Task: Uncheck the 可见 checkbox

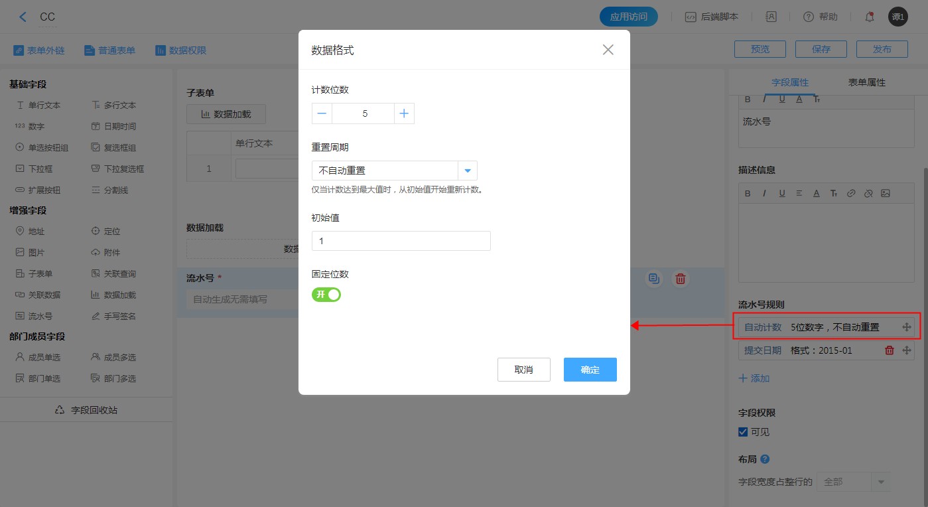Action: 743,432
